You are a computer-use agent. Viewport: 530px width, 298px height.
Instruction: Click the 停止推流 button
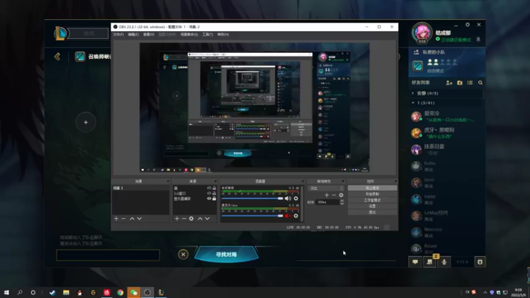(x=372, y=188)
